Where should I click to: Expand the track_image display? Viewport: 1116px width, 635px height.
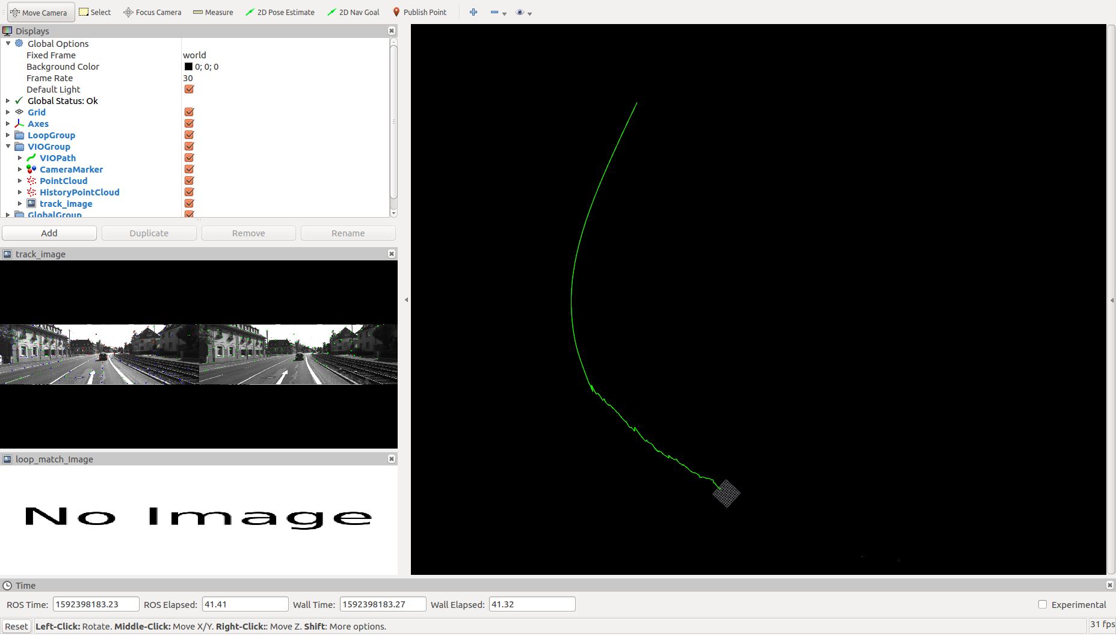tap(20, 204)
